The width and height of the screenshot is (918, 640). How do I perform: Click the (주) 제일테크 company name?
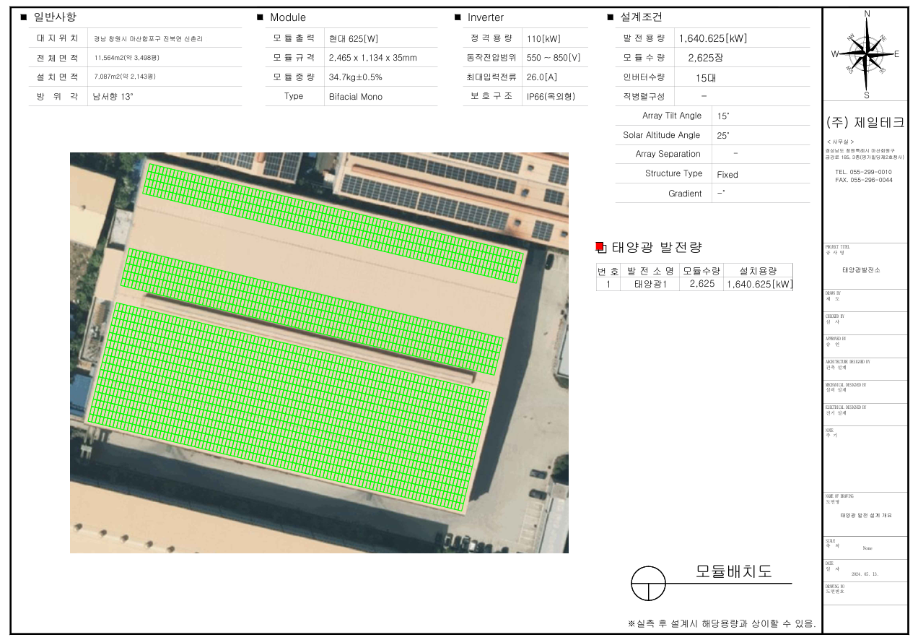[x=865, y=123]
